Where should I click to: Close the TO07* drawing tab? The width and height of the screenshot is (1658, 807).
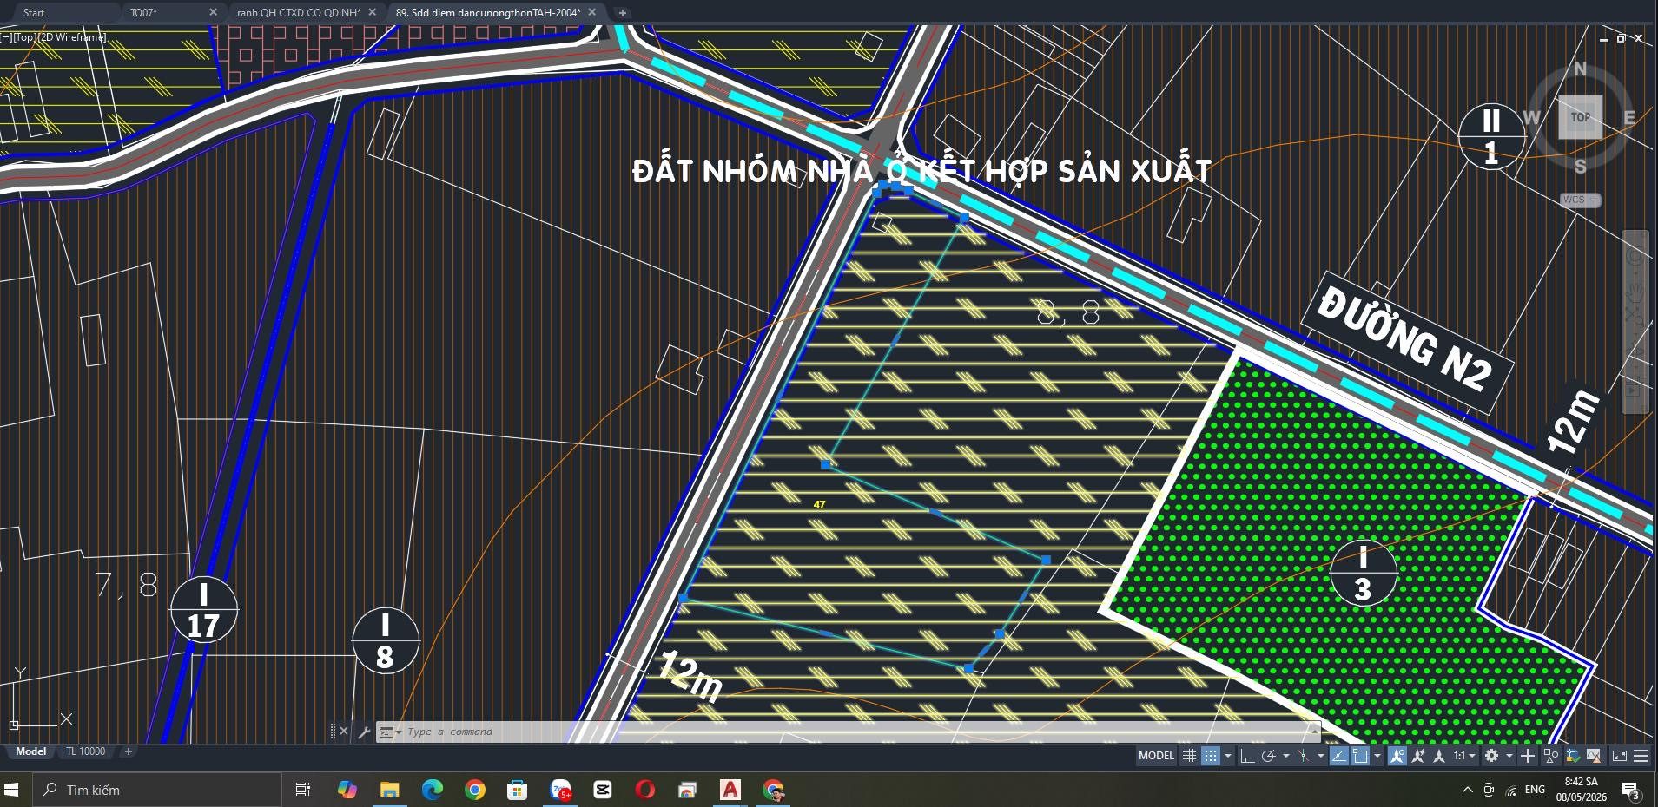[x=214, y=12]
